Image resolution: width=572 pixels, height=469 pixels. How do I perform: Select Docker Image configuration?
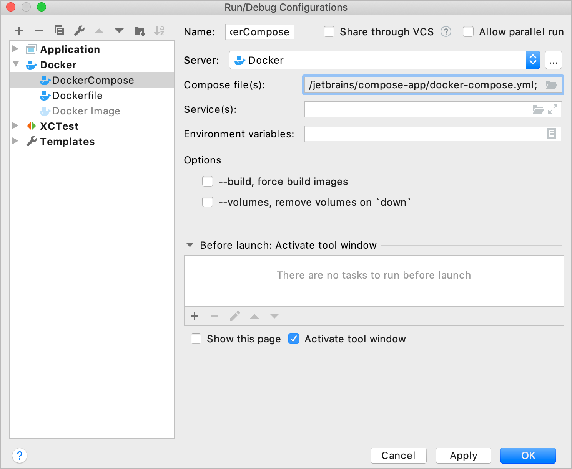[x=92, y=111]
